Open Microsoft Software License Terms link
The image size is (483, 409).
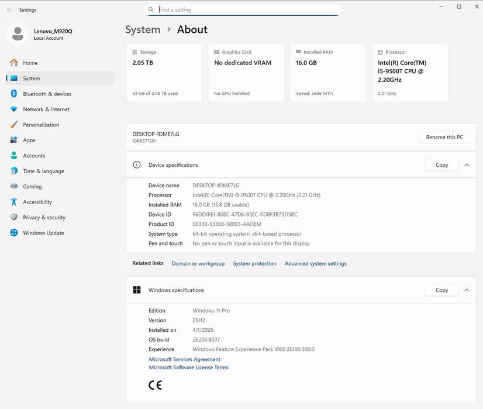point(188,367)
